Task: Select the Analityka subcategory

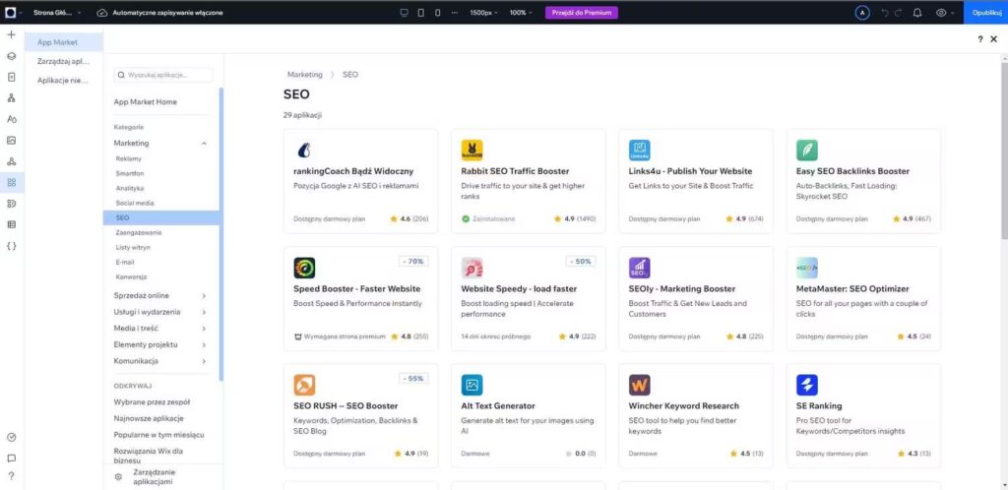Action: pos(130,188)
